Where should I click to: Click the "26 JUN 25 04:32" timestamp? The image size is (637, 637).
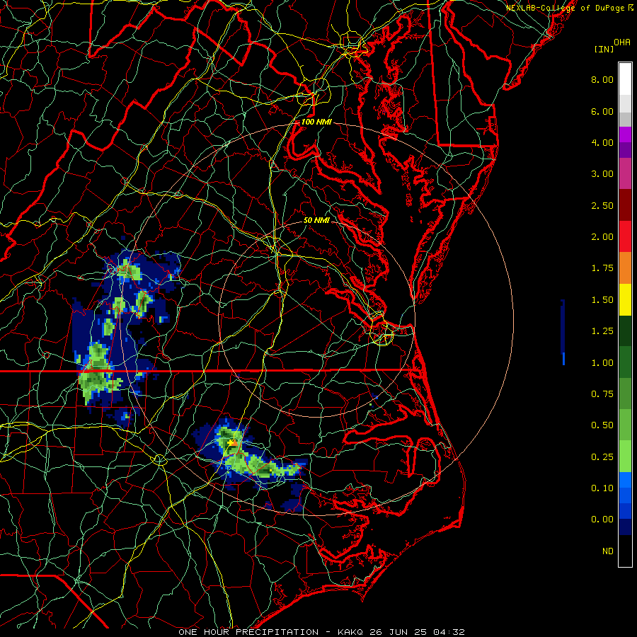tap(417, 632)
